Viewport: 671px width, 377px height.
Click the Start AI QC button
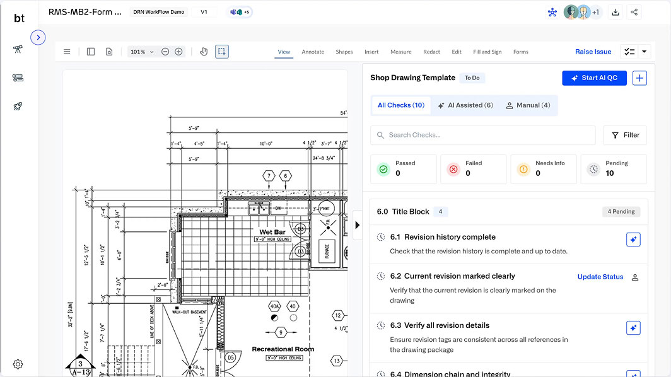tap(594, 78)
